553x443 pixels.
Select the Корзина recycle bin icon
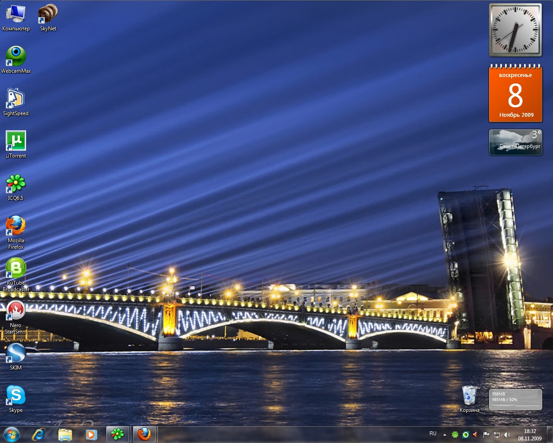tap(470, 399)
